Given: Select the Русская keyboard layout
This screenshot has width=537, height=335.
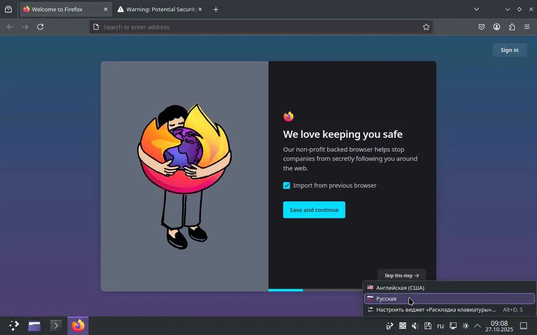Looking at the screenshot, I should pos(449,299).
